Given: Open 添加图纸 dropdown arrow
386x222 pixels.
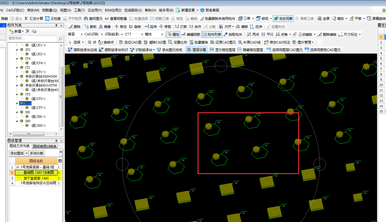Looking at the screenshot, I should [x=27, y=153].
